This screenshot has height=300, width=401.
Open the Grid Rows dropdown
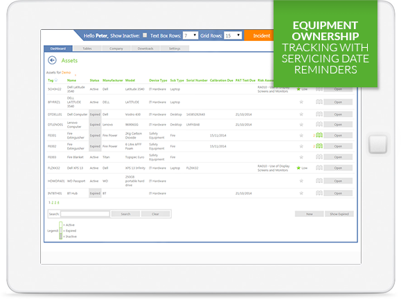pos(233,35)
